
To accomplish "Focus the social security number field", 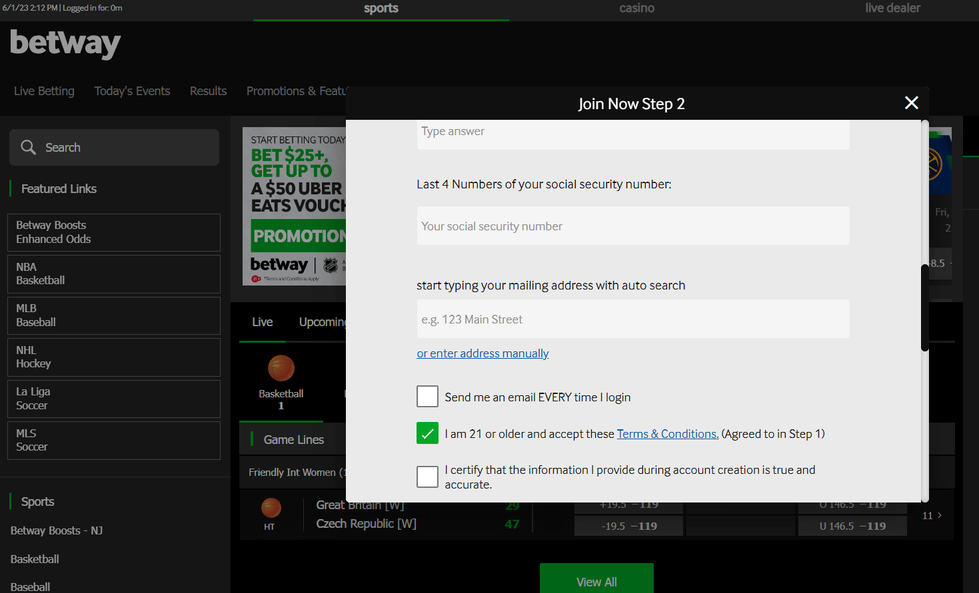I will pyautogui.click(x=632, y=226).
